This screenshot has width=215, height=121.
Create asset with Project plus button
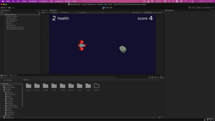click(x=2, y=78)
